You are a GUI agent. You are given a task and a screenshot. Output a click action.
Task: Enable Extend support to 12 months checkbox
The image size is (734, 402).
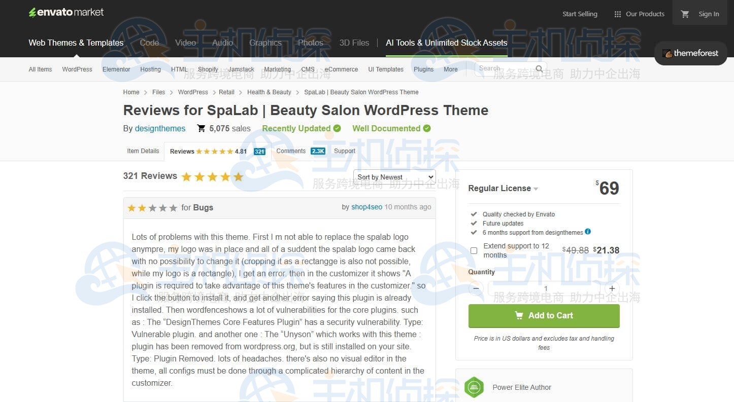(474, 250)
